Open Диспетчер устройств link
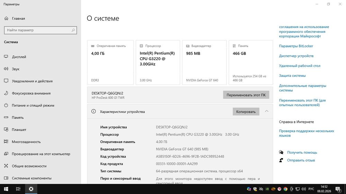This screenshot has height=194, width=346. pos(296,56)
